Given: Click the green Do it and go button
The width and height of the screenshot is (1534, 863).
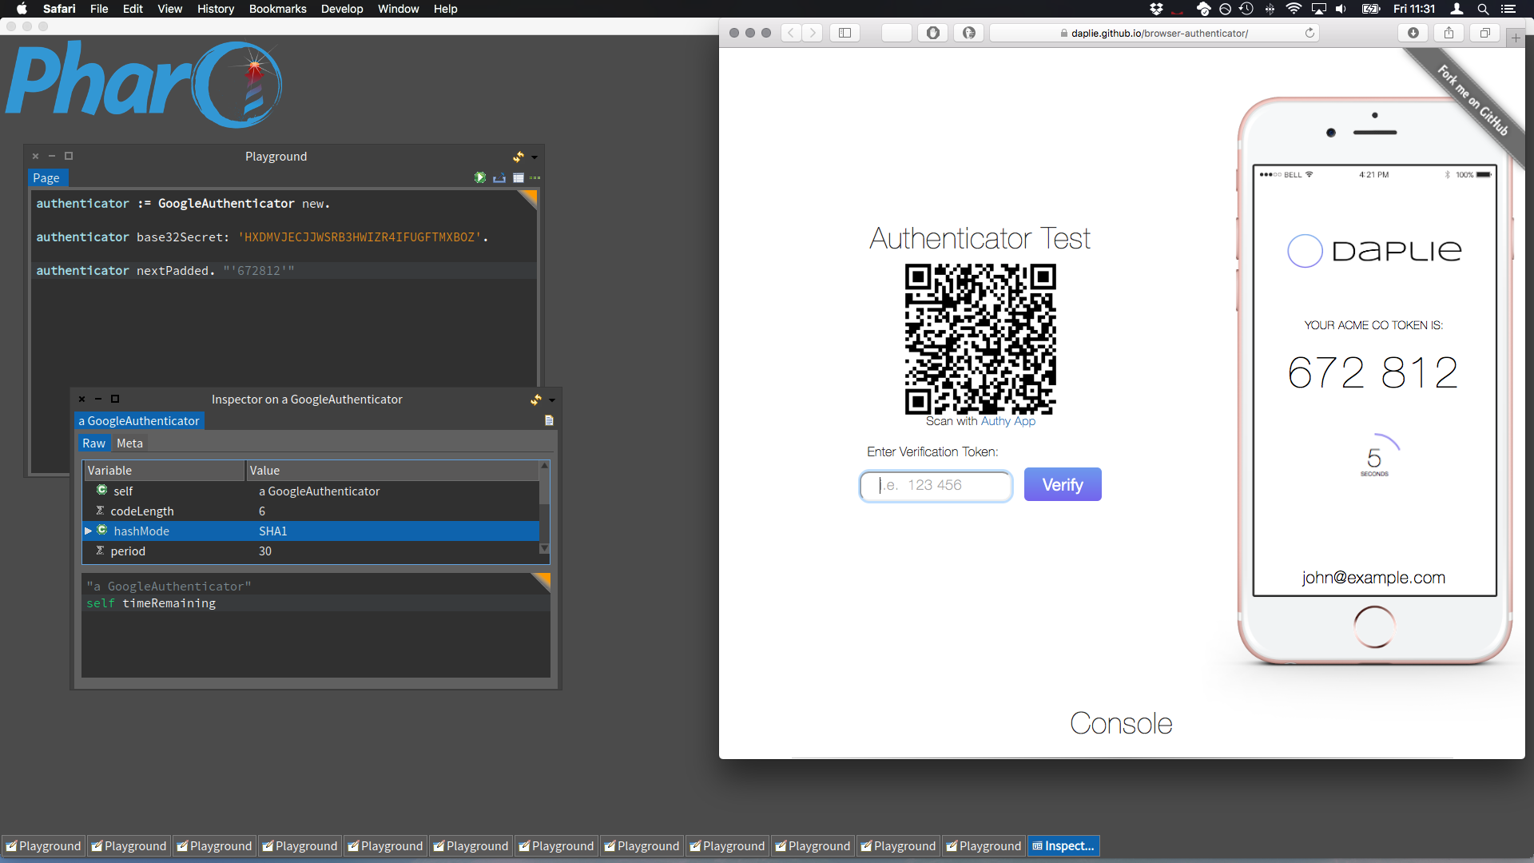Looking at the screenshot, I should (x=479, y=177).
